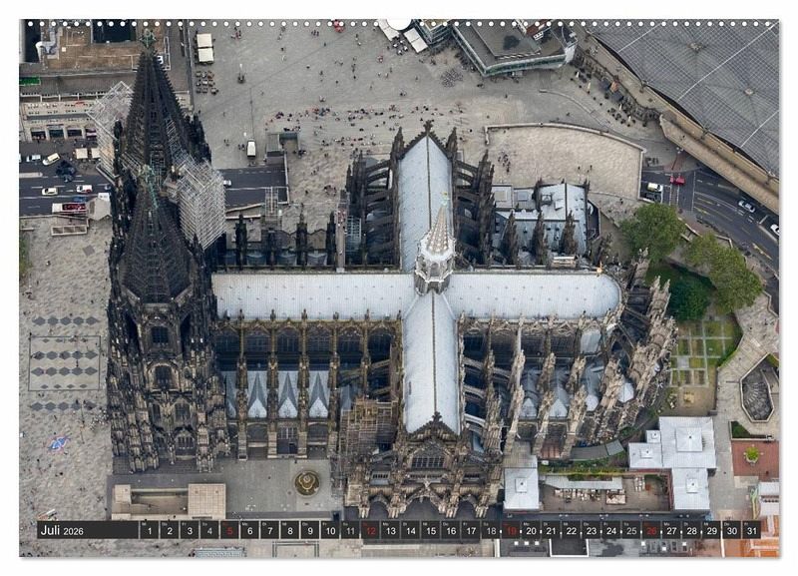Select red Sunday date 5

coord(229,530)
